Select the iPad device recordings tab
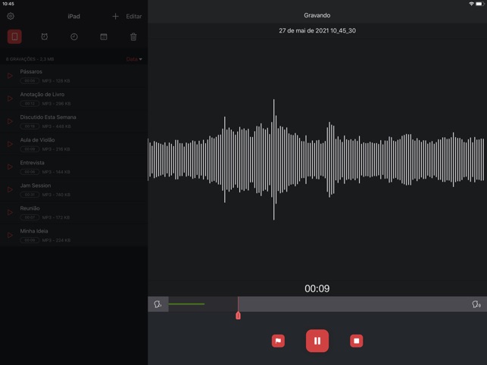 (x=14, y=36)
